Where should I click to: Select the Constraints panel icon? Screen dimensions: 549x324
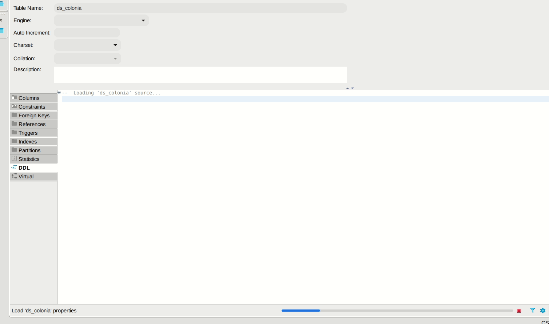point(14,106)
